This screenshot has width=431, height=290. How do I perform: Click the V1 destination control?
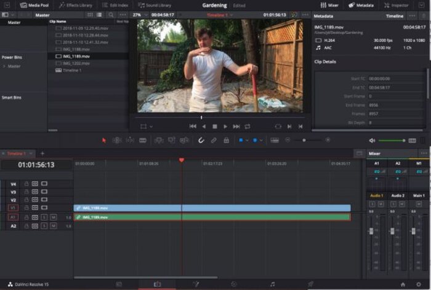pyautogui.click(x=13, y=208)
